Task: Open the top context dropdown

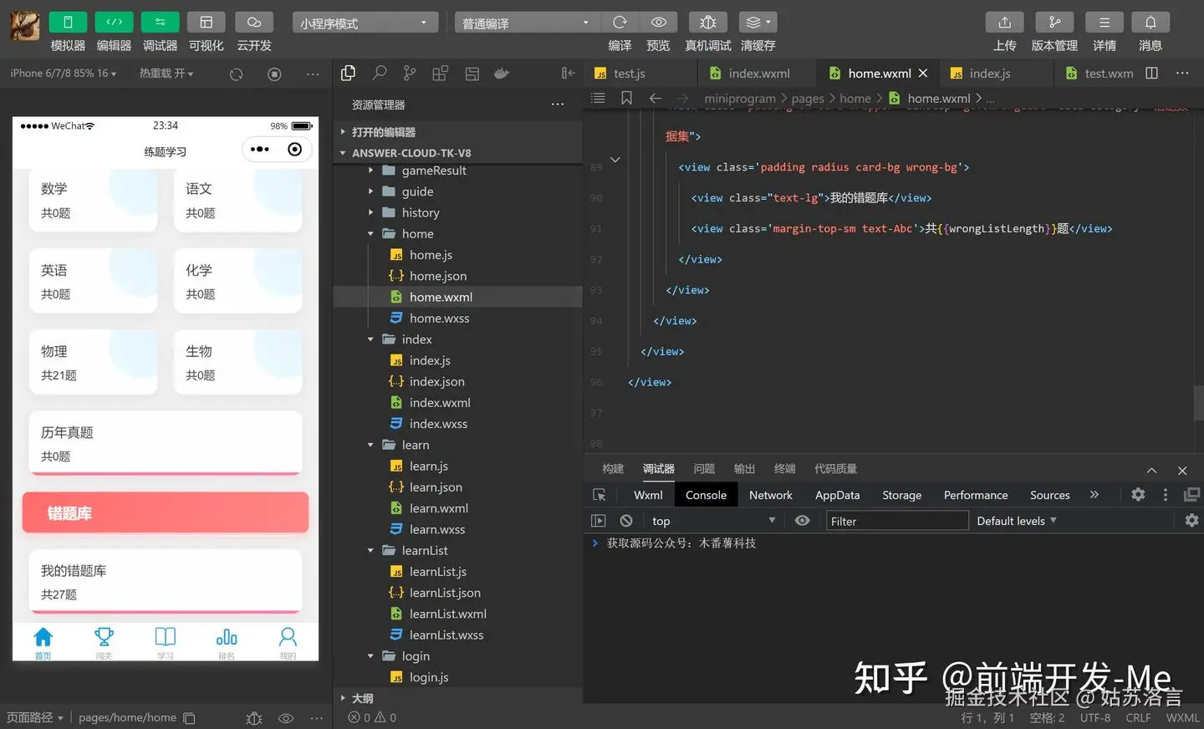Action: tap(713, 521)
